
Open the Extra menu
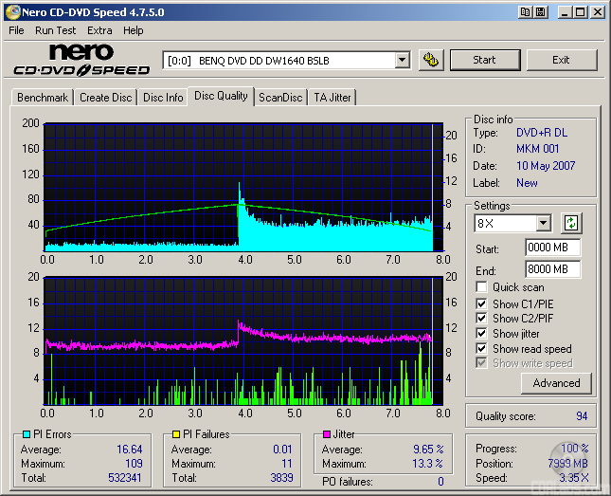tap(99, 30)
